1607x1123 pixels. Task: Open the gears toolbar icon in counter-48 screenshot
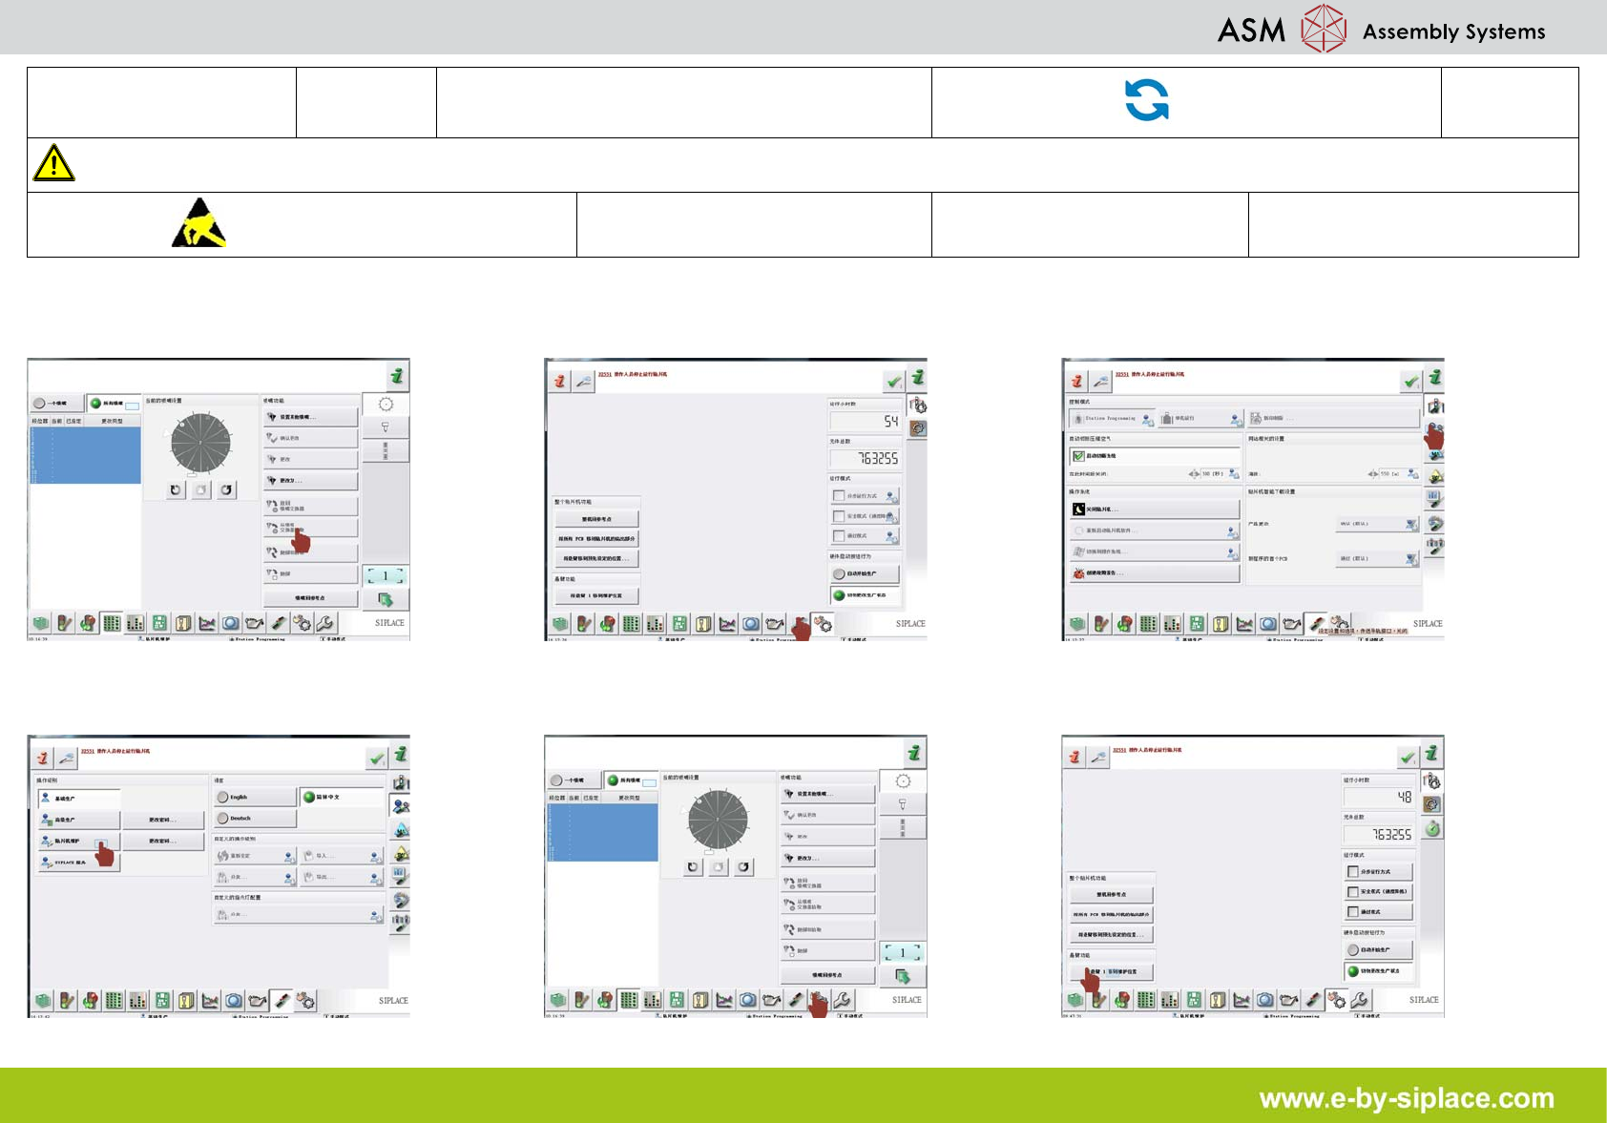coord(1337,1000)
